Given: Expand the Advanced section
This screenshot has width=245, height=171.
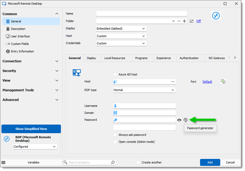Looking at the screenshot, I should (57, 100).
